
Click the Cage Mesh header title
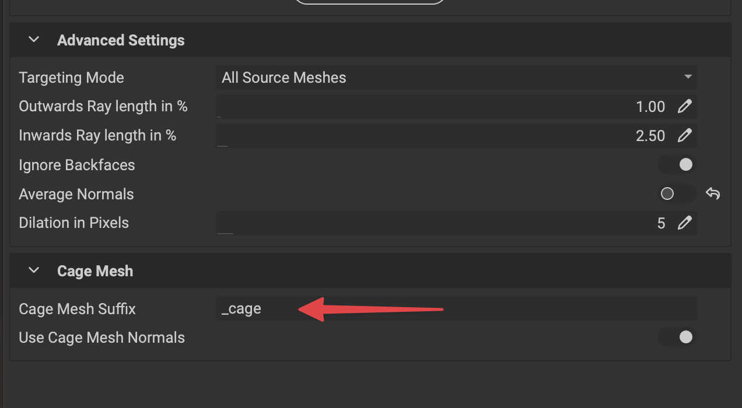[95, 271]
